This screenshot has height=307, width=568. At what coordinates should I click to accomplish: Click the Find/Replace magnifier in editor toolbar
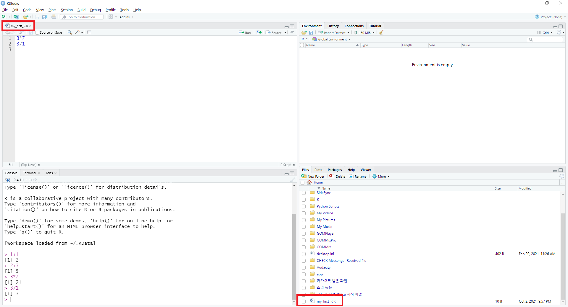(x=70, y=32)
